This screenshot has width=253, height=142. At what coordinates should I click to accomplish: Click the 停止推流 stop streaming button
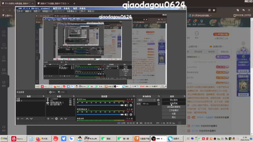174,100
